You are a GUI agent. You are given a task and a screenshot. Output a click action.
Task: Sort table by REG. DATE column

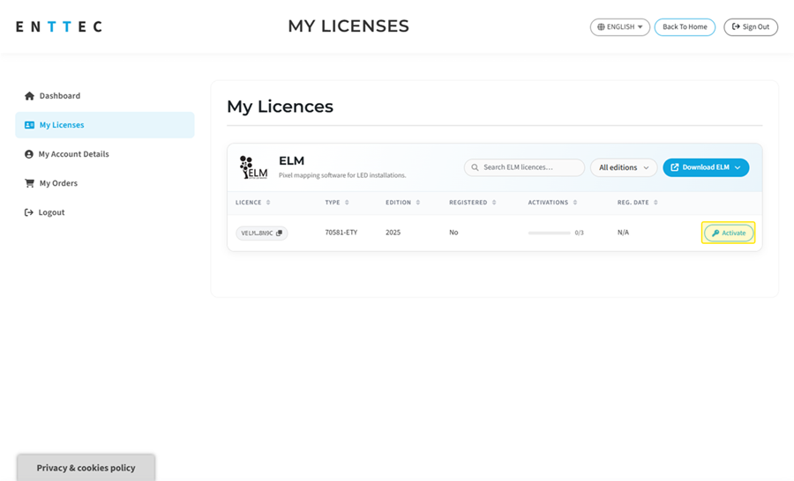click(x=637, y=203)
